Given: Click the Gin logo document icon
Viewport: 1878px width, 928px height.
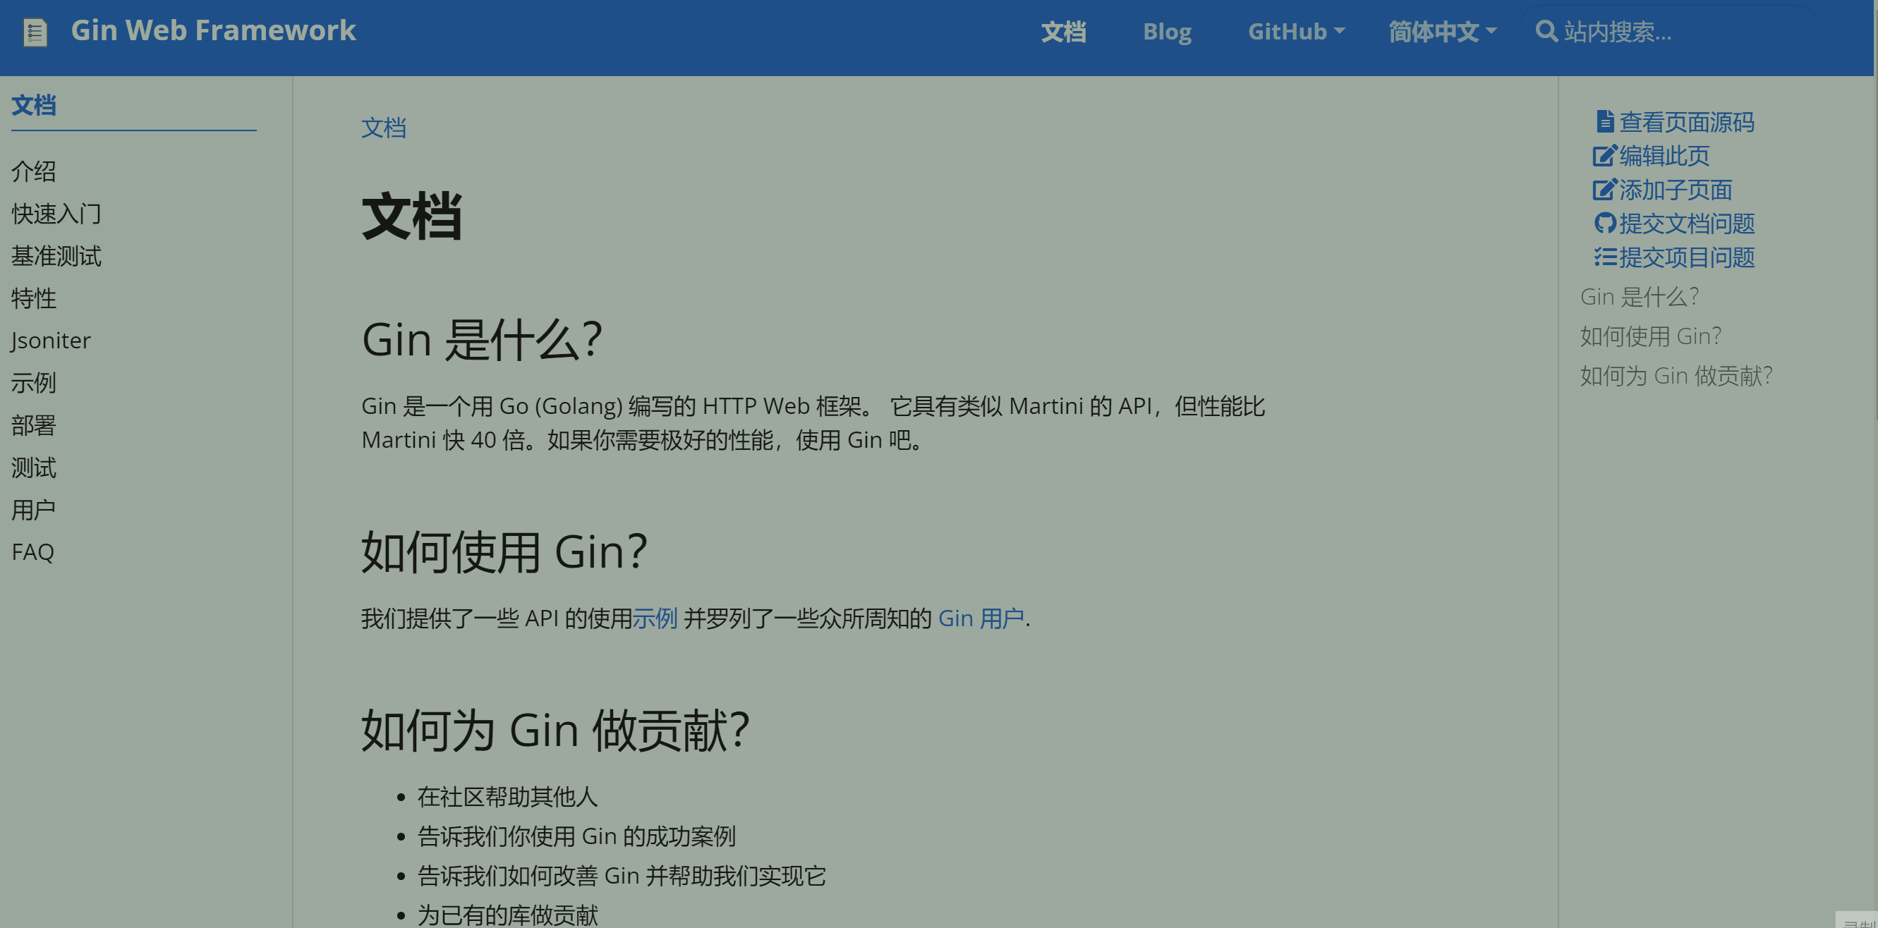Looking at the screenshot, I should pyautogui.click(x=35, y=32).
